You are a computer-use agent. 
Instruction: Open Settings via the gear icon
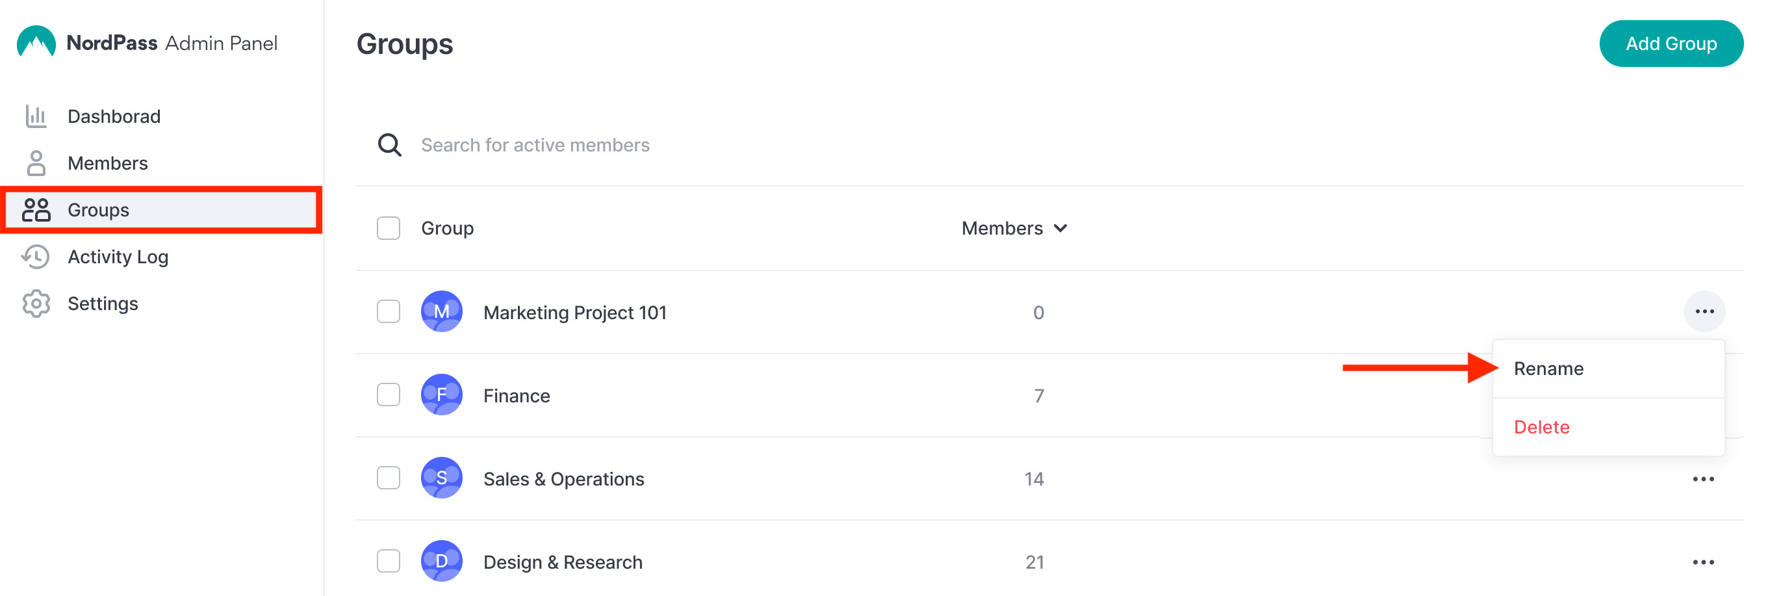36,303
